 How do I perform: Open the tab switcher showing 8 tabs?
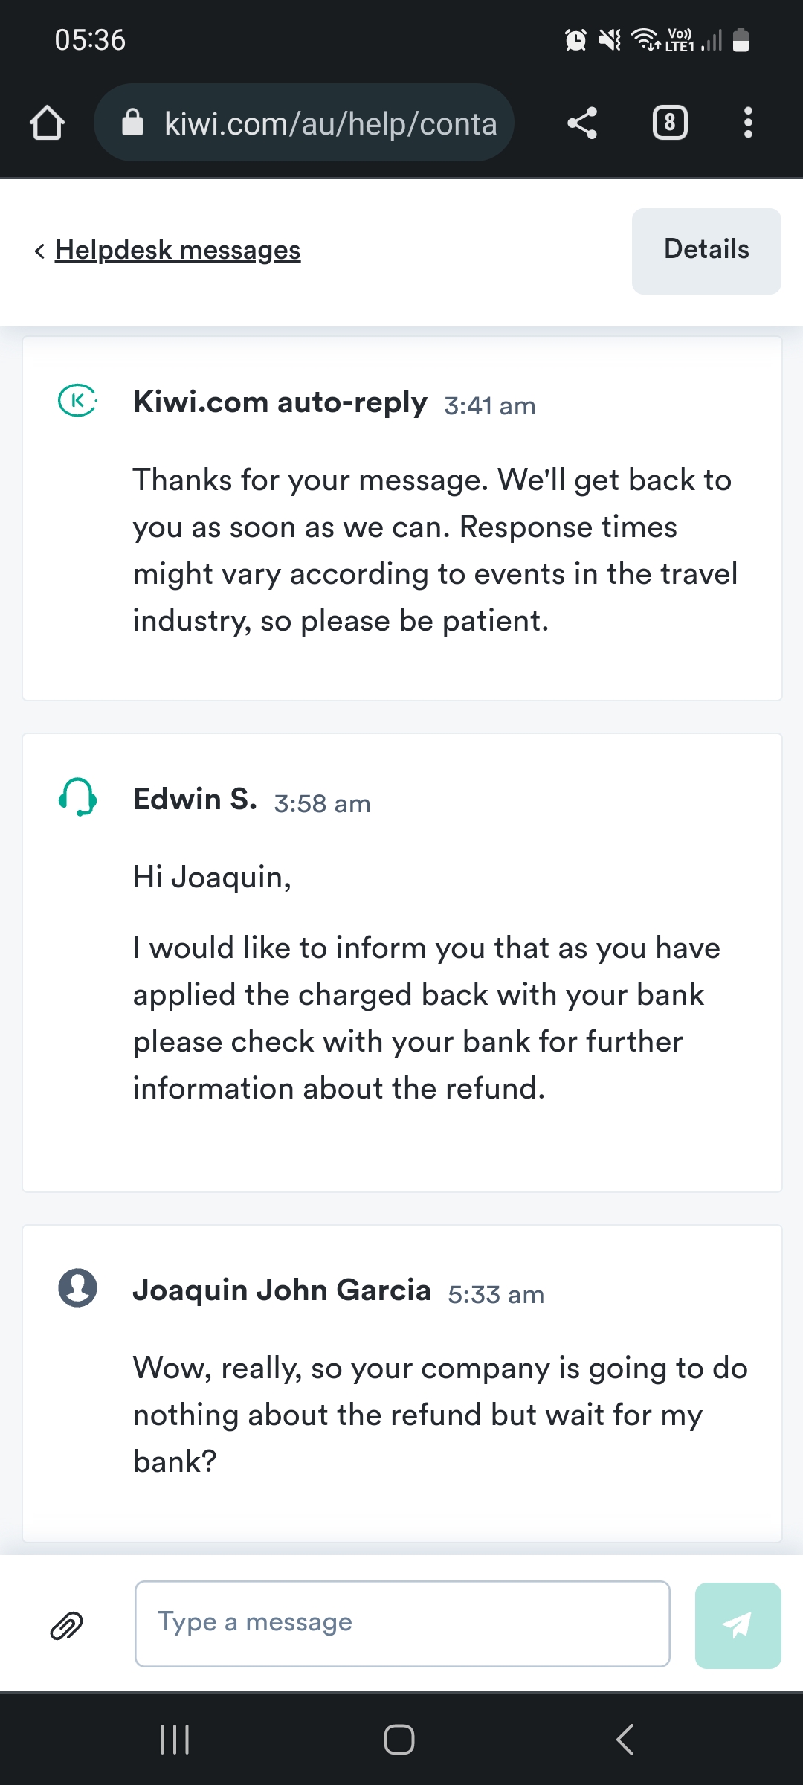pos(670,123)
